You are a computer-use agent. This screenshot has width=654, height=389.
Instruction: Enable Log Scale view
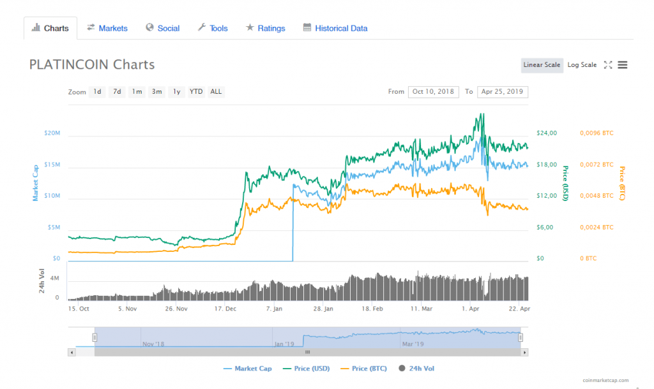pyautogui.click(x=582, y=65)
